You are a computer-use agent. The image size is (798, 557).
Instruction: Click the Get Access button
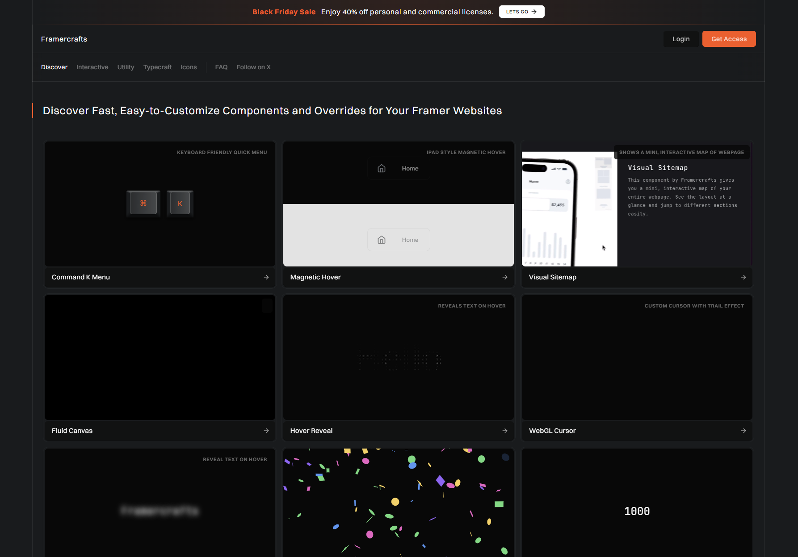[x=729, y=39]
